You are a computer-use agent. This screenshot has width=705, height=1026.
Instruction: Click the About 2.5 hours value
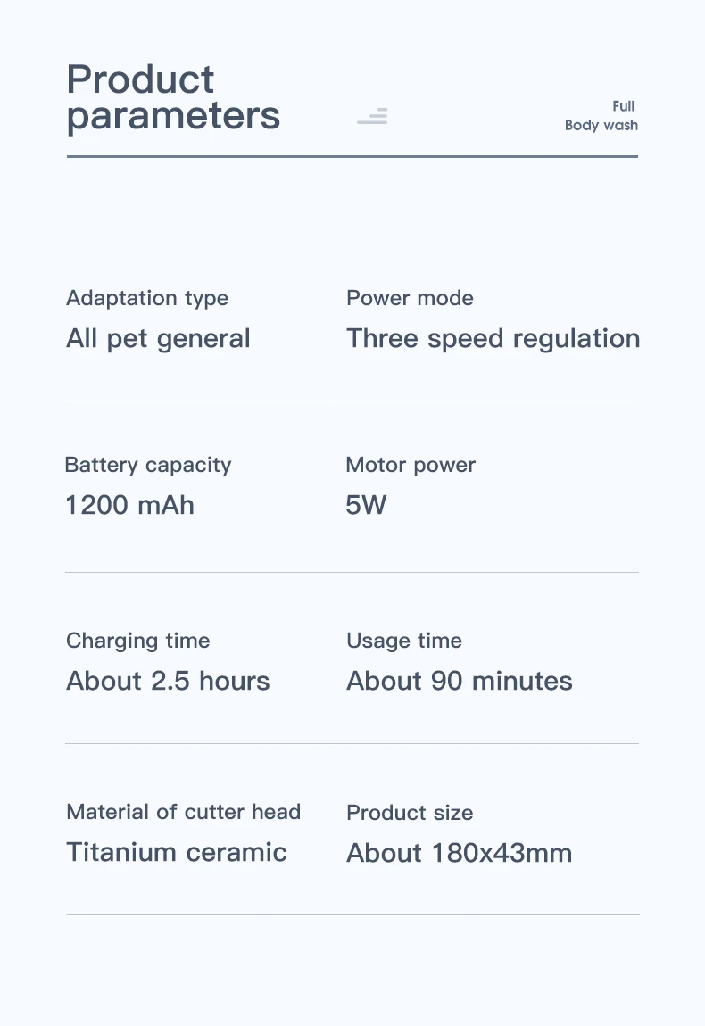tap(169, 681)
